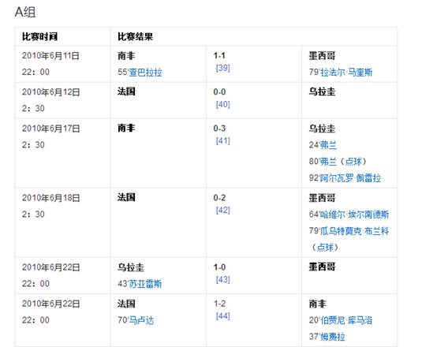Click the 比赛时间 column header
Screen dimensions: 437x347
39,36
